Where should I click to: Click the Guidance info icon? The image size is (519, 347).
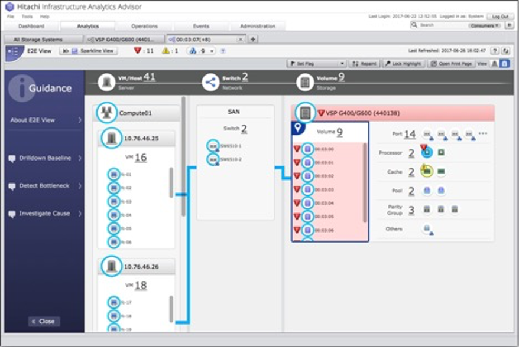click(22, 89)
